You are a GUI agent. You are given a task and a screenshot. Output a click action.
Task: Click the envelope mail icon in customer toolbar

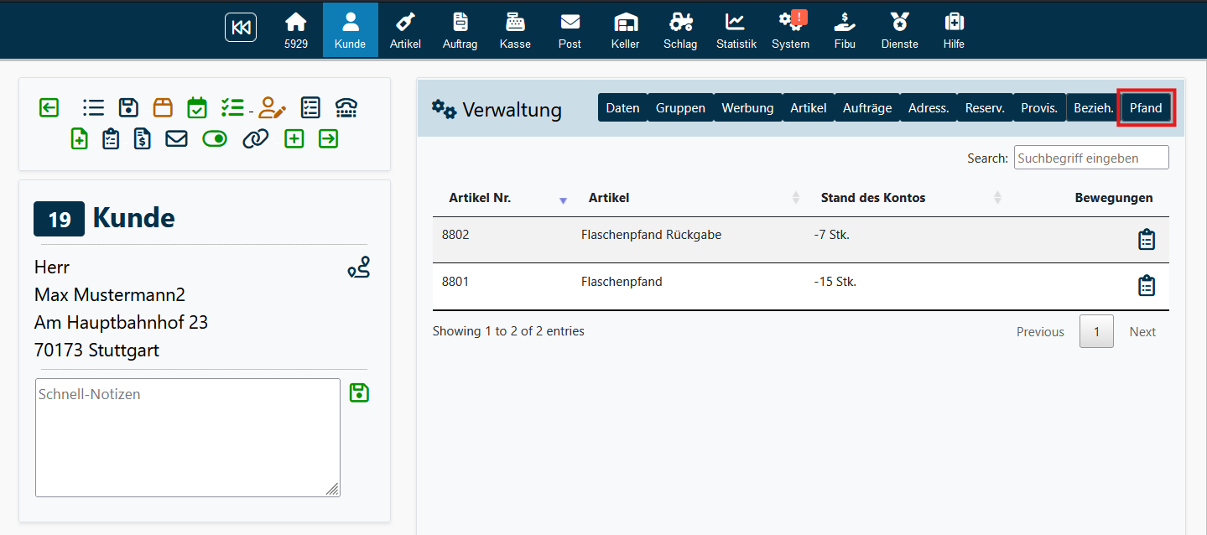point(176,139)
